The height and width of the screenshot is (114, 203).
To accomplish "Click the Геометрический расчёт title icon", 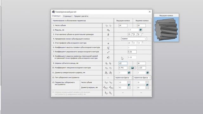I will [53, 12].
